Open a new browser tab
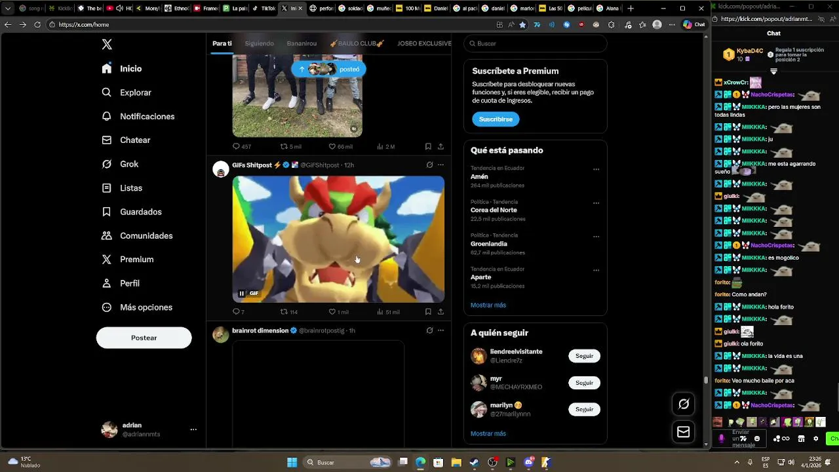Viewport: 839px width, 472px height. pyautogui.click(x=631, y=9)
